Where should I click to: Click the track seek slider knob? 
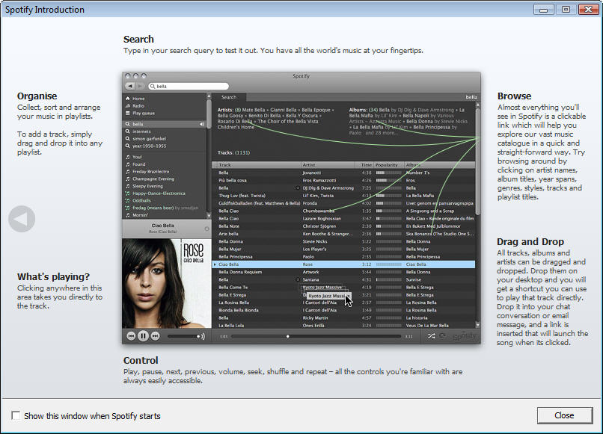click(287, 336)
